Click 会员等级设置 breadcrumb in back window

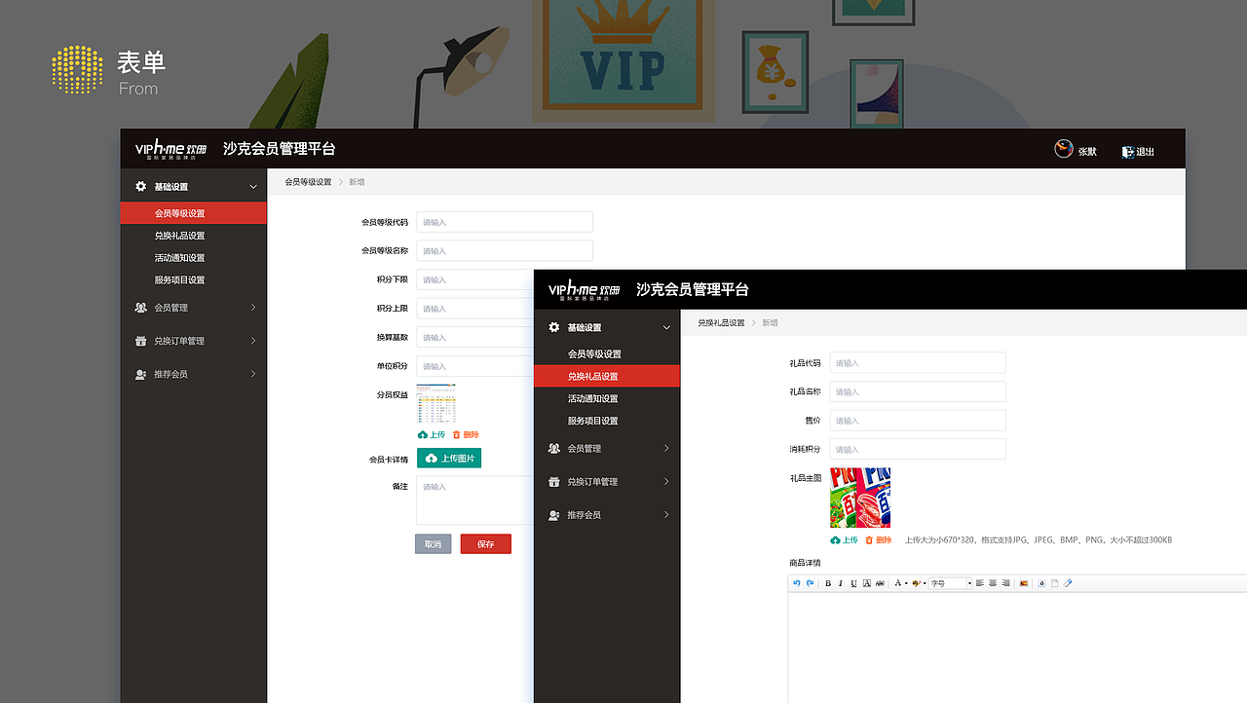pyautogui.click(x=308, y=182)
